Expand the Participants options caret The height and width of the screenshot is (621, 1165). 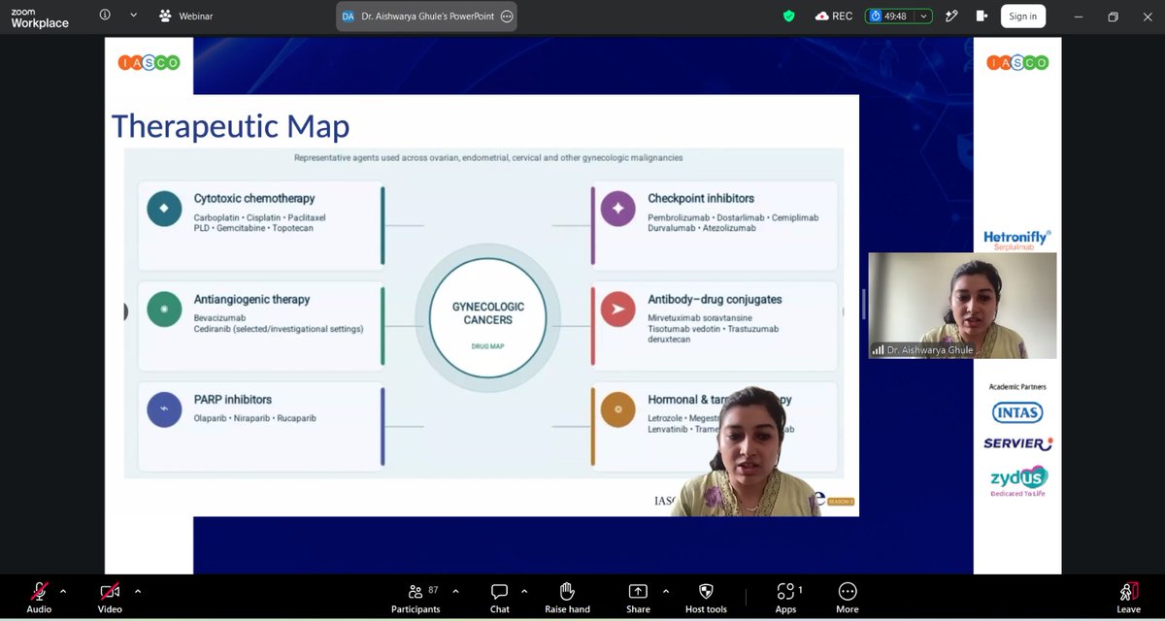(x=455, y=591)
